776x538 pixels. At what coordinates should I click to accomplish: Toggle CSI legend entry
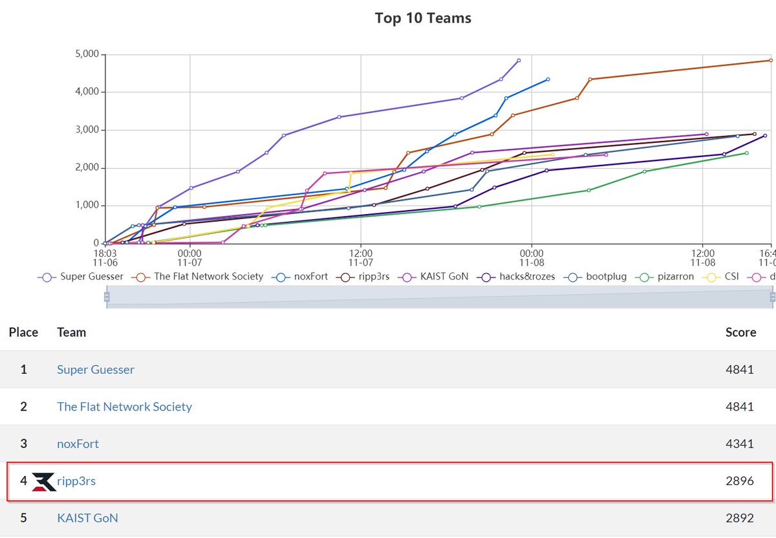(x=720, y=276)
